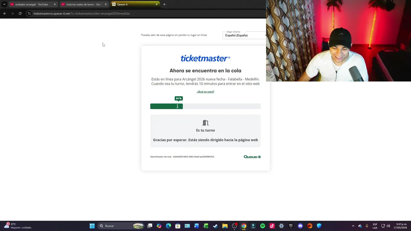This screenshot has width=411, height=231.
Task: Launch Steam from the taskbar
Action: click(215, 226)
